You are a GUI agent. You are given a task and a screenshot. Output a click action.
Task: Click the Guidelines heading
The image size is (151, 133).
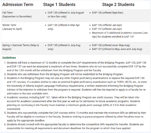pyautogui.click(x=9, y=58)
